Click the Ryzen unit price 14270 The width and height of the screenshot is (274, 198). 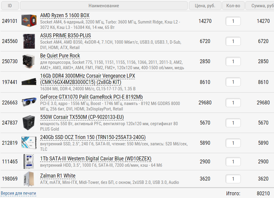[205, 21]
